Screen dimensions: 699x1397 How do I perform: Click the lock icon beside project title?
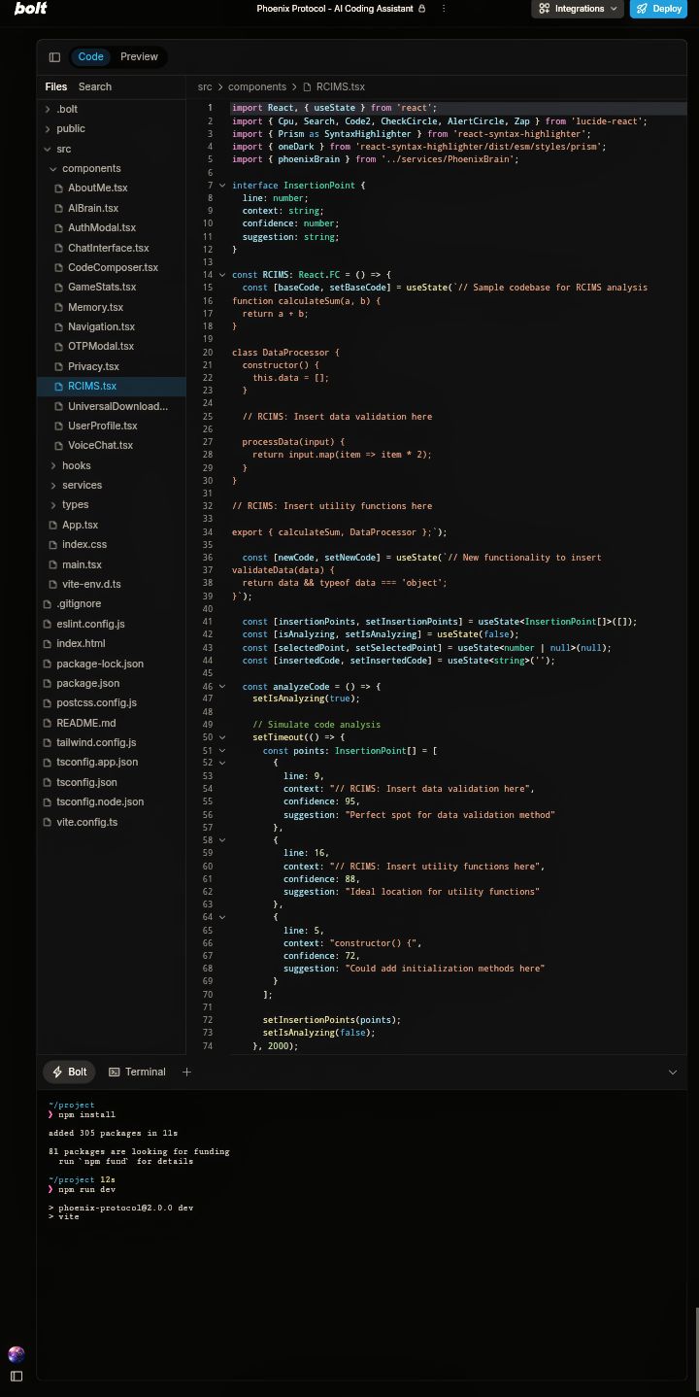point(421,9)
